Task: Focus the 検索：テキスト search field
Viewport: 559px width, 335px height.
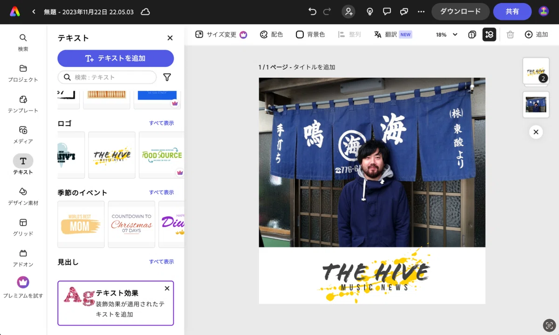Action: (107, 77)
